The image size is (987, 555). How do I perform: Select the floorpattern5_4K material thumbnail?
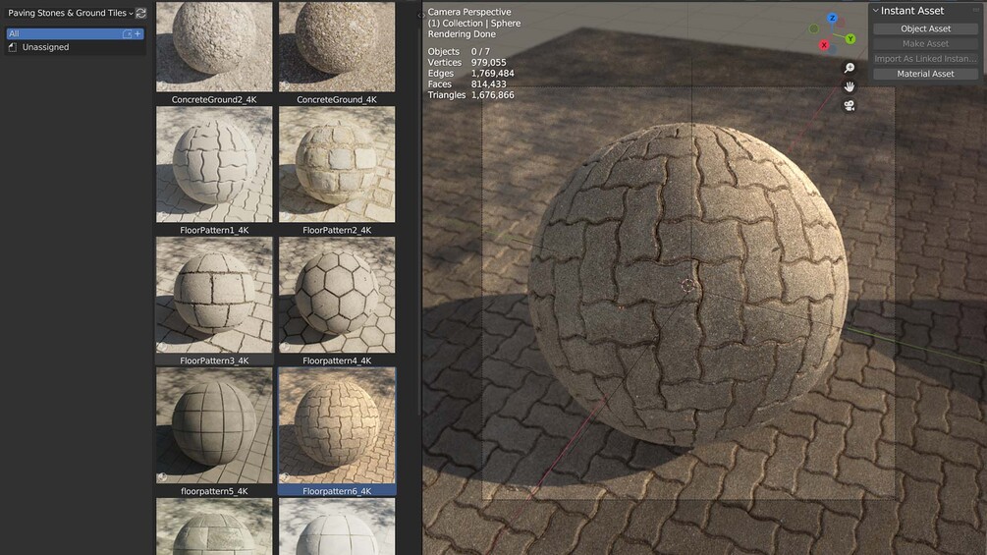point(214,425)
